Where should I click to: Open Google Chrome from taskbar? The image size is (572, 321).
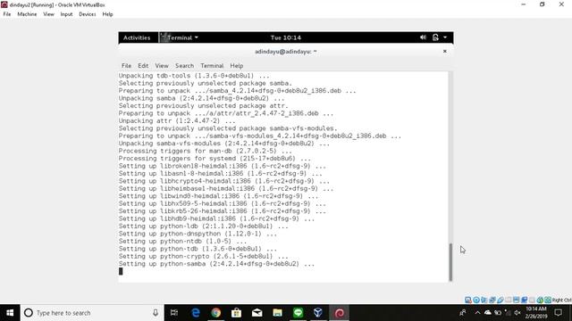click(x=216, y=313)
